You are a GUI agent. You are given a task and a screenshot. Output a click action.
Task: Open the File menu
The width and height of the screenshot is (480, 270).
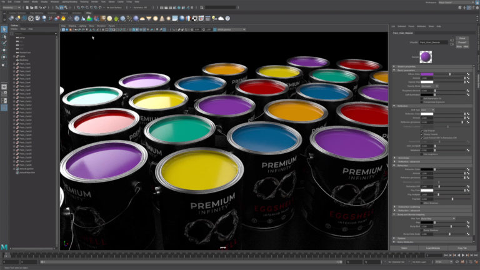[3, 2]
